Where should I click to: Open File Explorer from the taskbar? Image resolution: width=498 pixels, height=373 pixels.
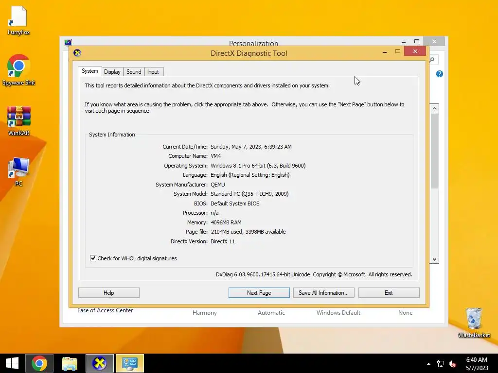pyautogui.click(x=70, y=363)
